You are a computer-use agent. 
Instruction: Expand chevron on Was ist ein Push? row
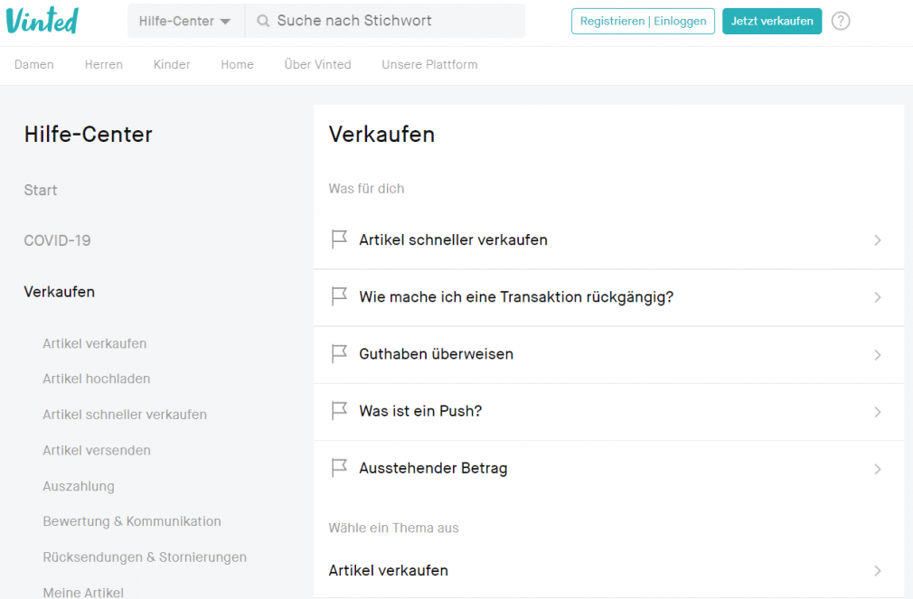[878, 412]
